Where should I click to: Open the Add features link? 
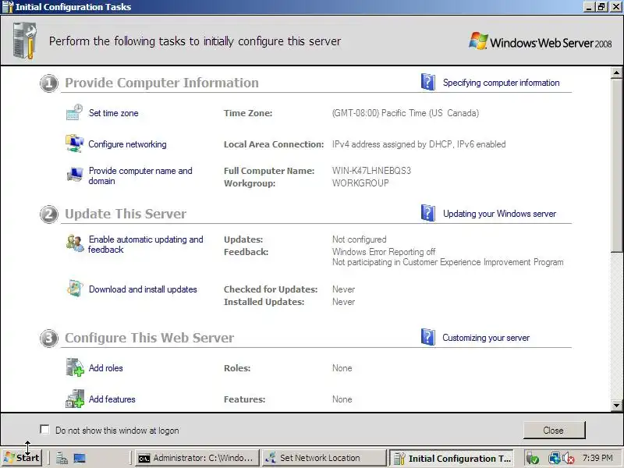pos(112,399)
